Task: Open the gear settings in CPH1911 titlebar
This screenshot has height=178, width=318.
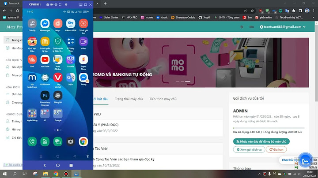Action: 66,4
